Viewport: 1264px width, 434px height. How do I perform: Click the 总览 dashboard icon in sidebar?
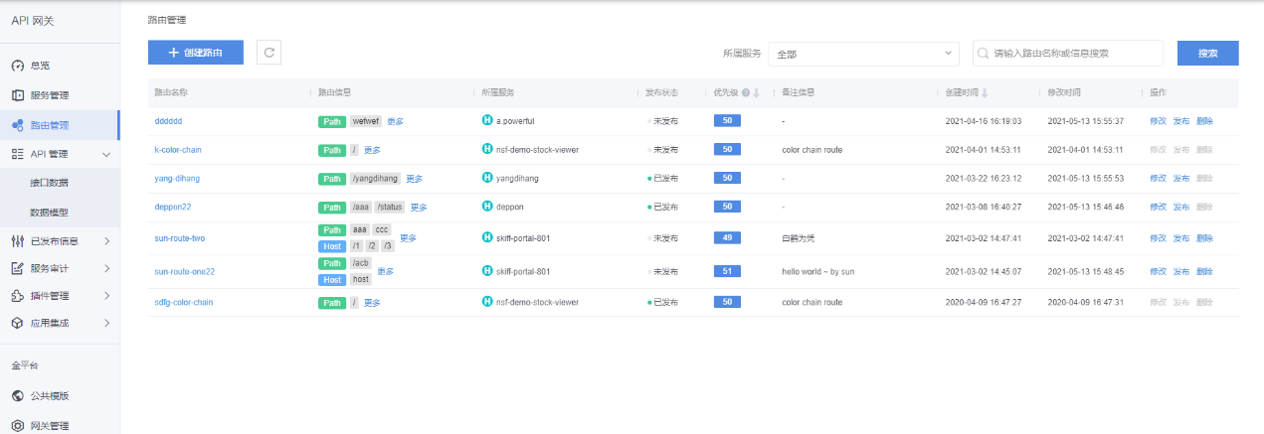point(17,66)
